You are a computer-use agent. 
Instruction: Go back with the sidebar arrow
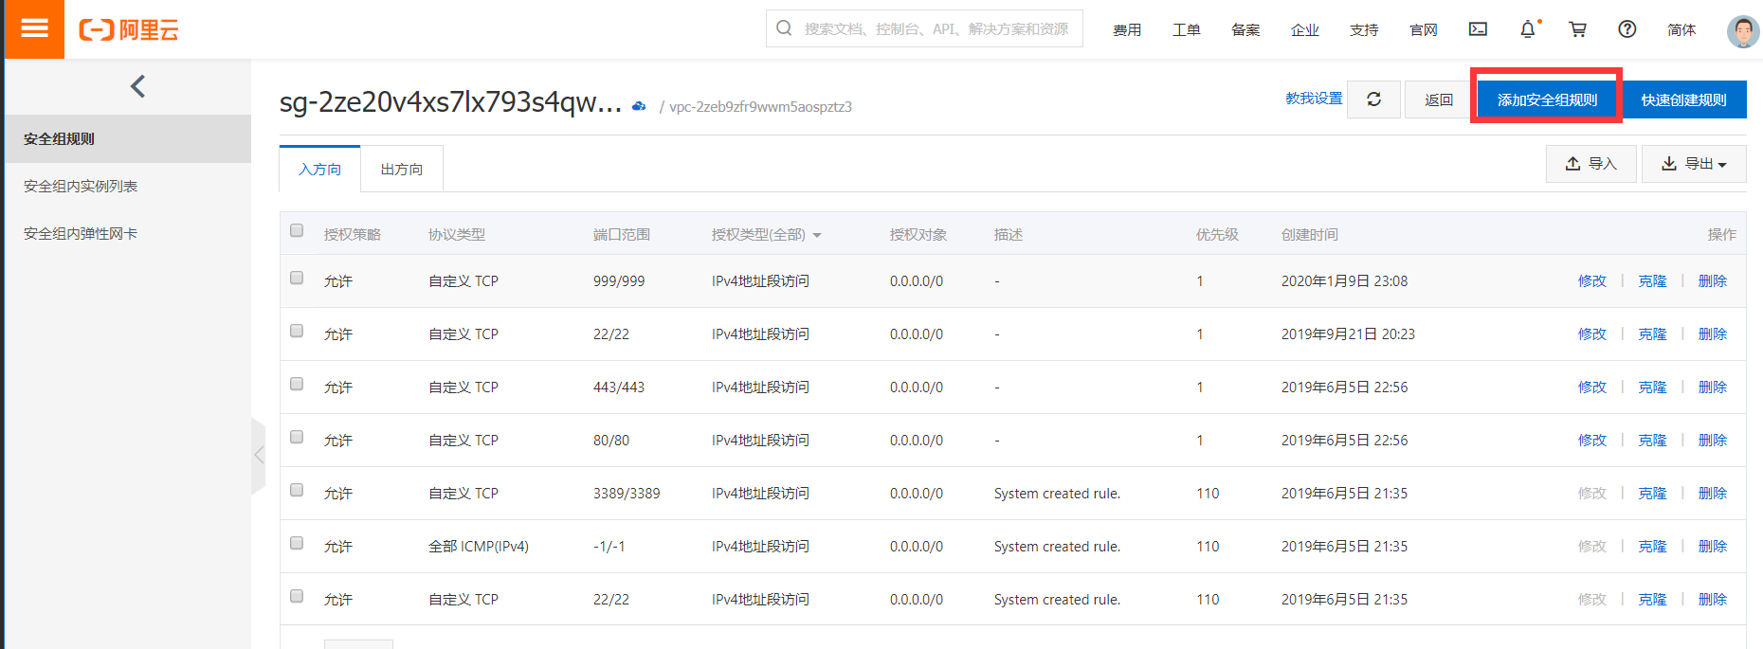point(138,86)
